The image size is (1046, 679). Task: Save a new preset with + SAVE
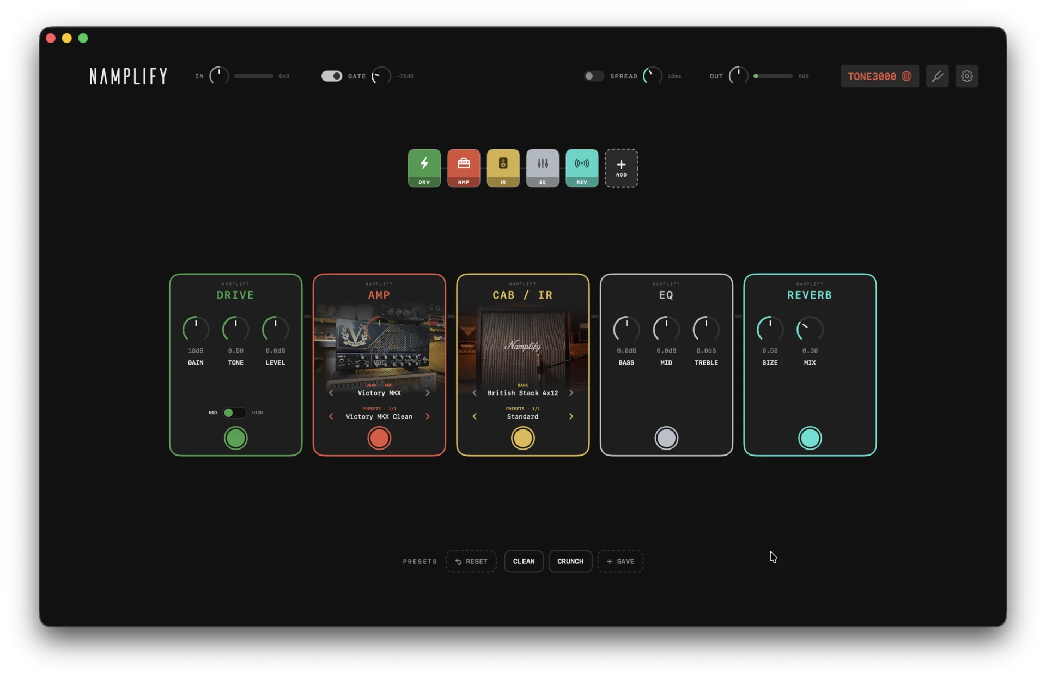pyautogui.click(x=621, y=561)
